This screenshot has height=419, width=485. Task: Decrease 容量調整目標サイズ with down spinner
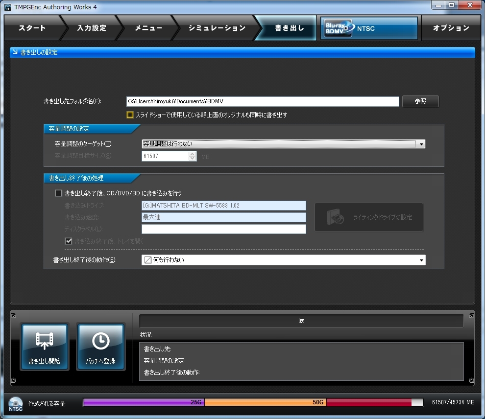pos(193,158)
